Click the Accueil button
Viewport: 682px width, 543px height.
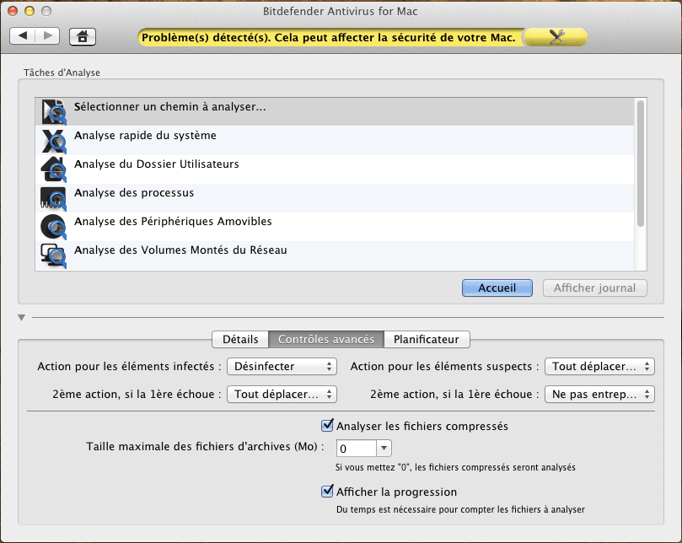pyautogui.click(x=497, y=288)
